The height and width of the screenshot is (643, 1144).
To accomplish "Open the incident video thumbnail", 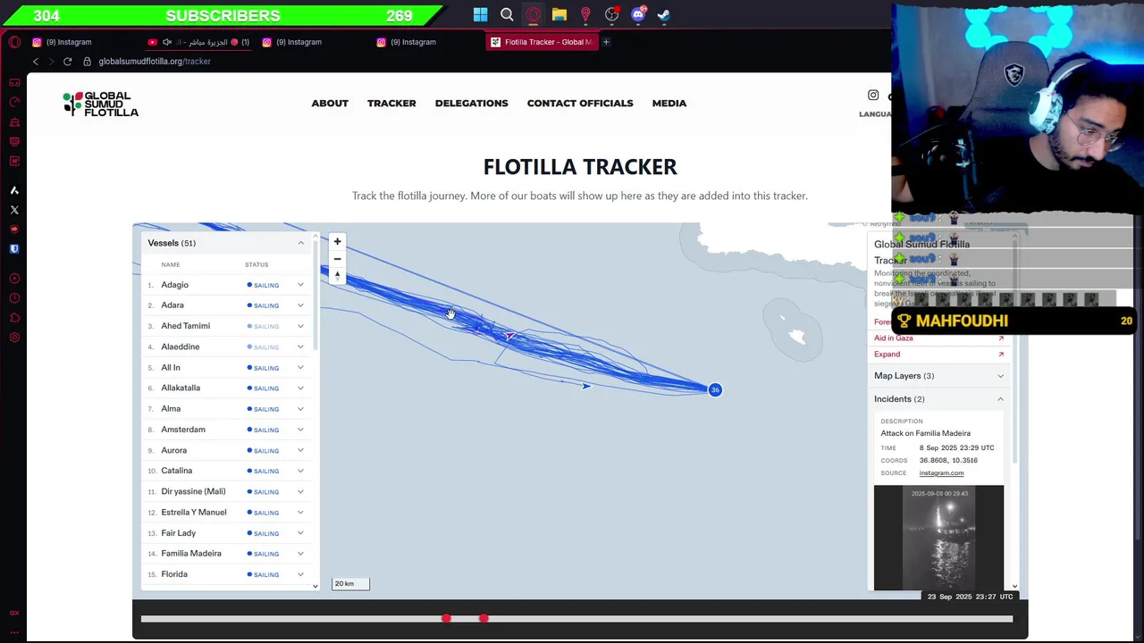I will 938,538.
